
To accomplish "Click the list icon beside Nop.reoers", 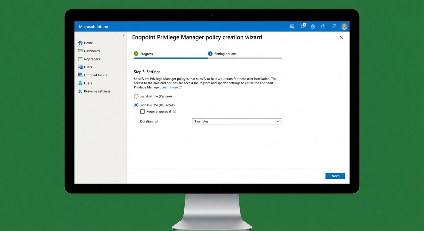I will pos(80,59).
